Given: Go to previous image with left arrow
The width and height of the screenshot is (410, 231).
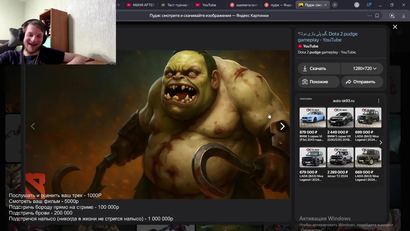Looking at the screenshot, I should coord(33,126).
